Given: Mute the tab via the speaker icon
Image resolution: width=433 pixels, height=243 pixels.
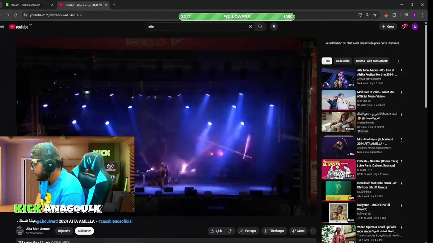Looking at the screenshot, I should pos(100,5).
